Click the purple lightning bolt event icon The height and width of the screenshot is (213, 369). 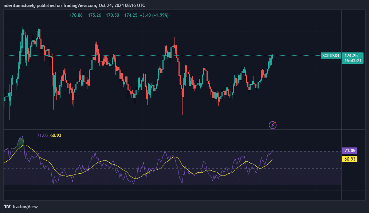[273, 125]
